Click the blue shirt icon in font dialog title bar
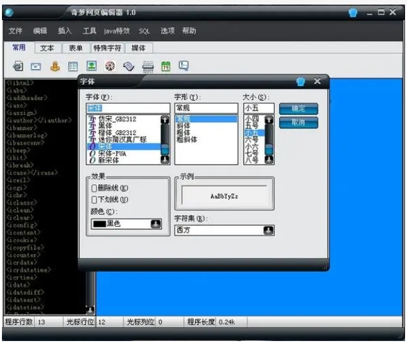 pos(300,82)
